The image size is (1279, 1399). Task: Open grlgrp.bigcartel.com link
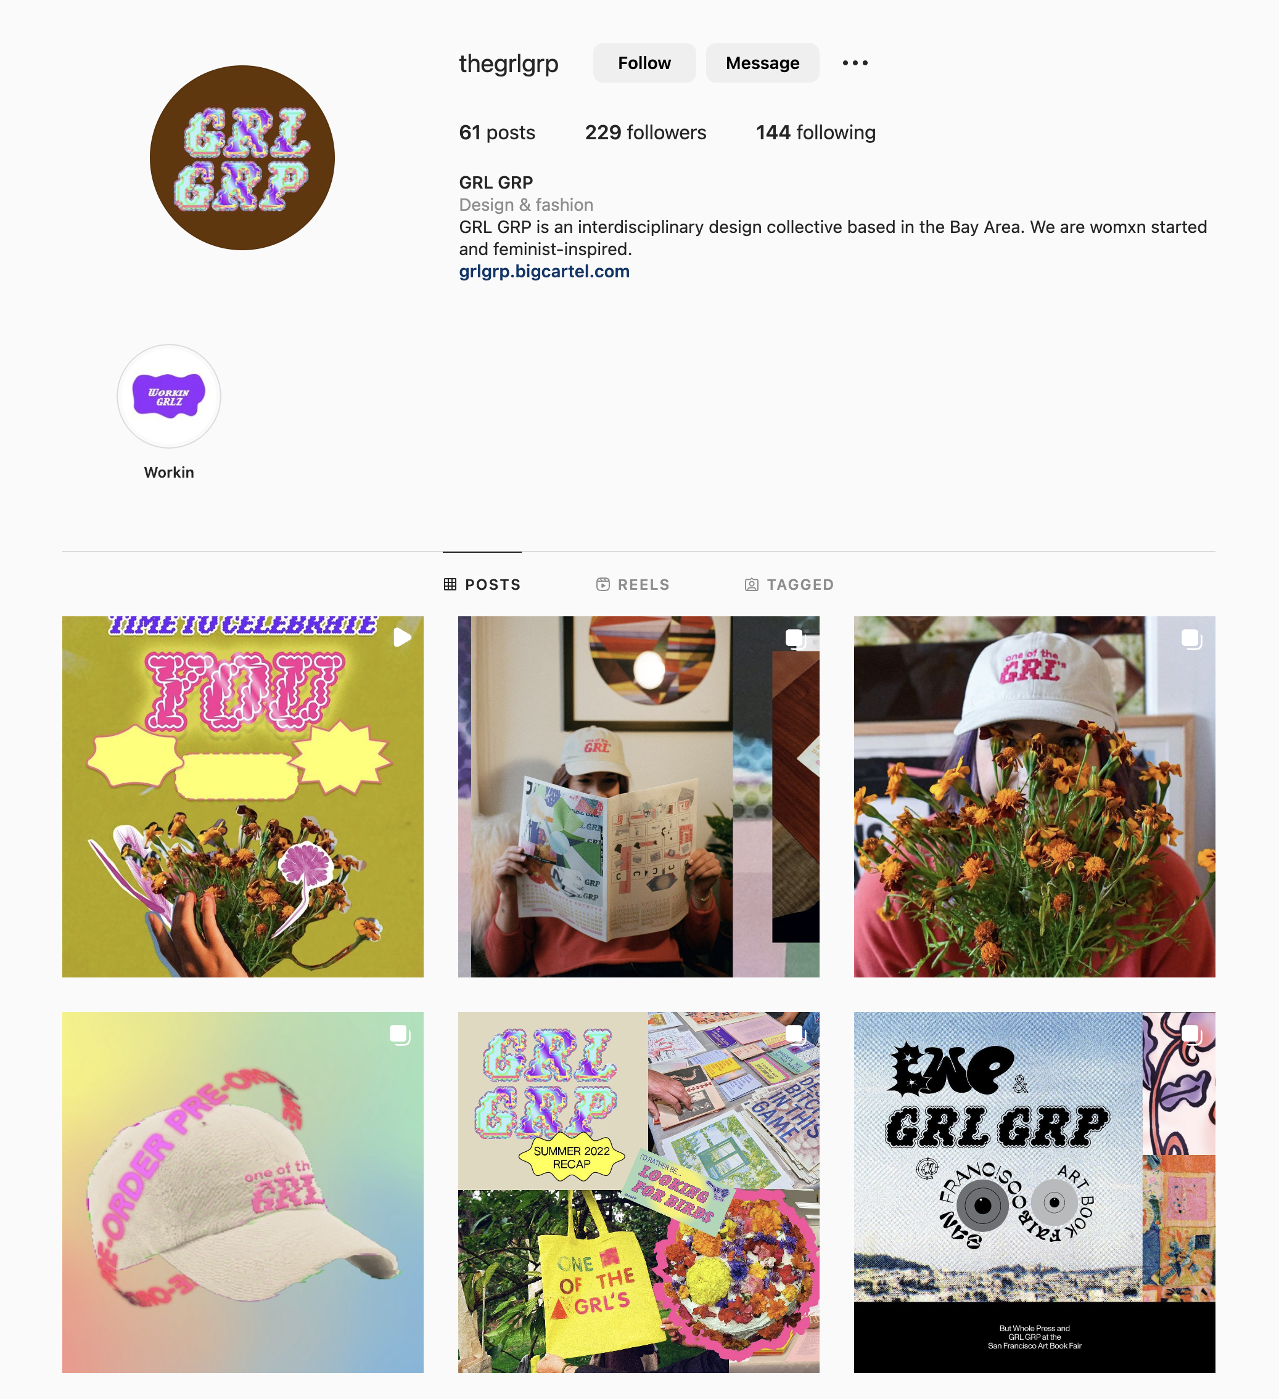[x=545, y=271]
